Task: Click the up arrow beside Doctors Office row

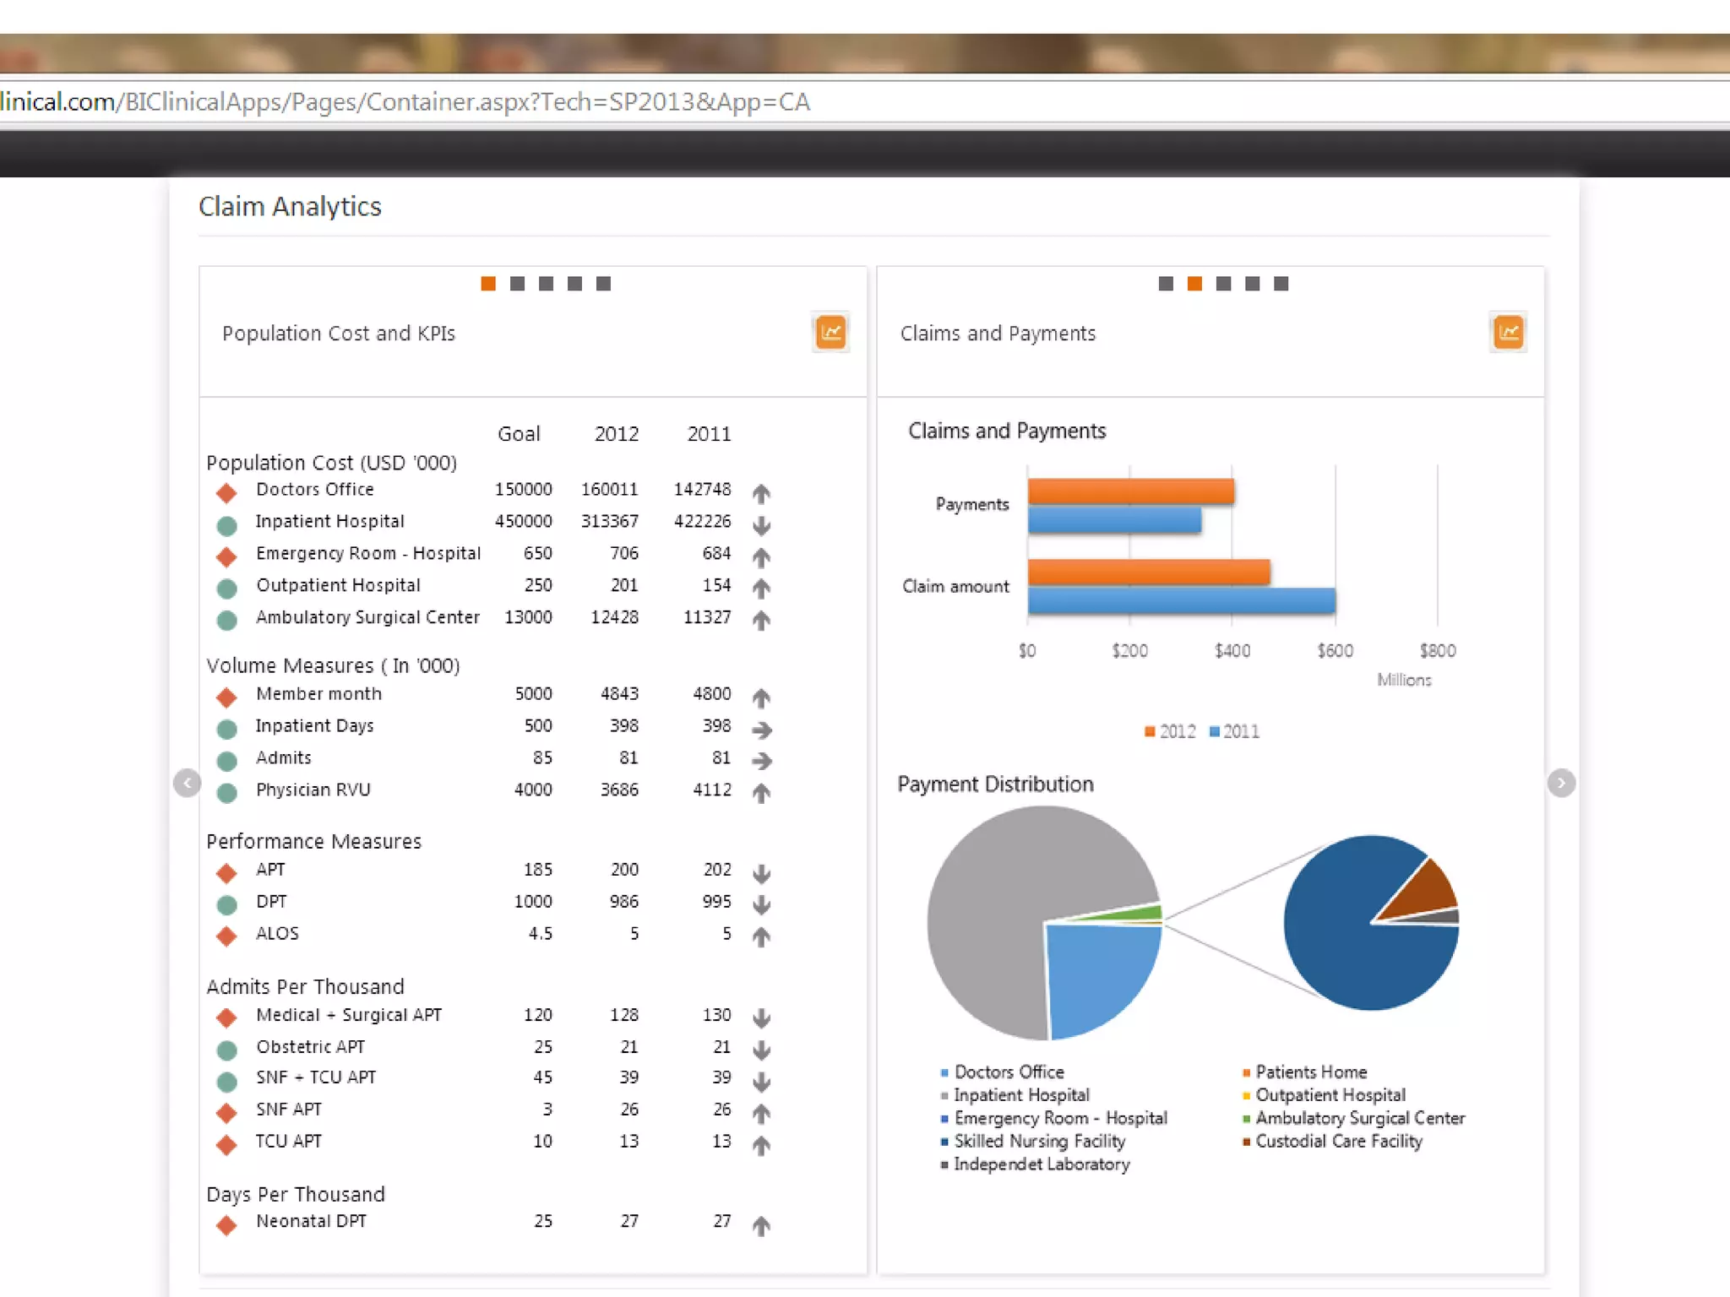Action: [761, 492]
